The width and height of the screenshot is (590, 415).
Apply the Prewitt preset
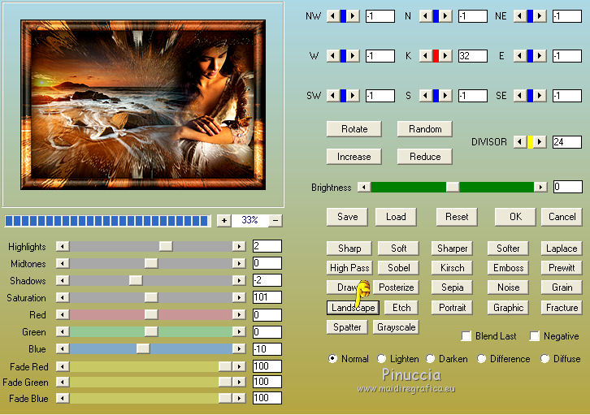(562, 268)
